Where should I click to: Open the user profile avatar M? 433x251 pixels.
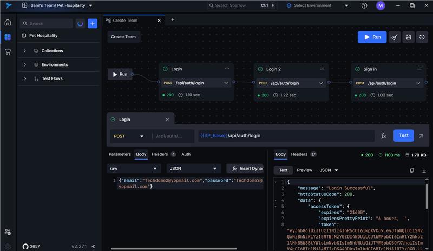[380, 5]
